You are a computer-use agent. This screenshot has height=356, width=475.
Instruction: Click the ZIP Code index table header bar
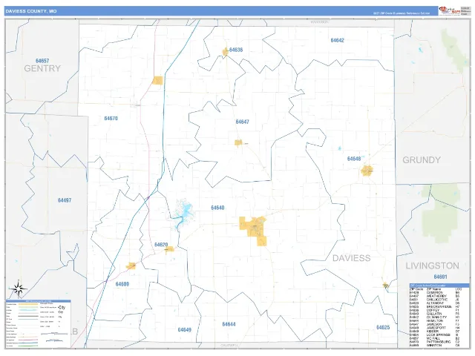439,286
